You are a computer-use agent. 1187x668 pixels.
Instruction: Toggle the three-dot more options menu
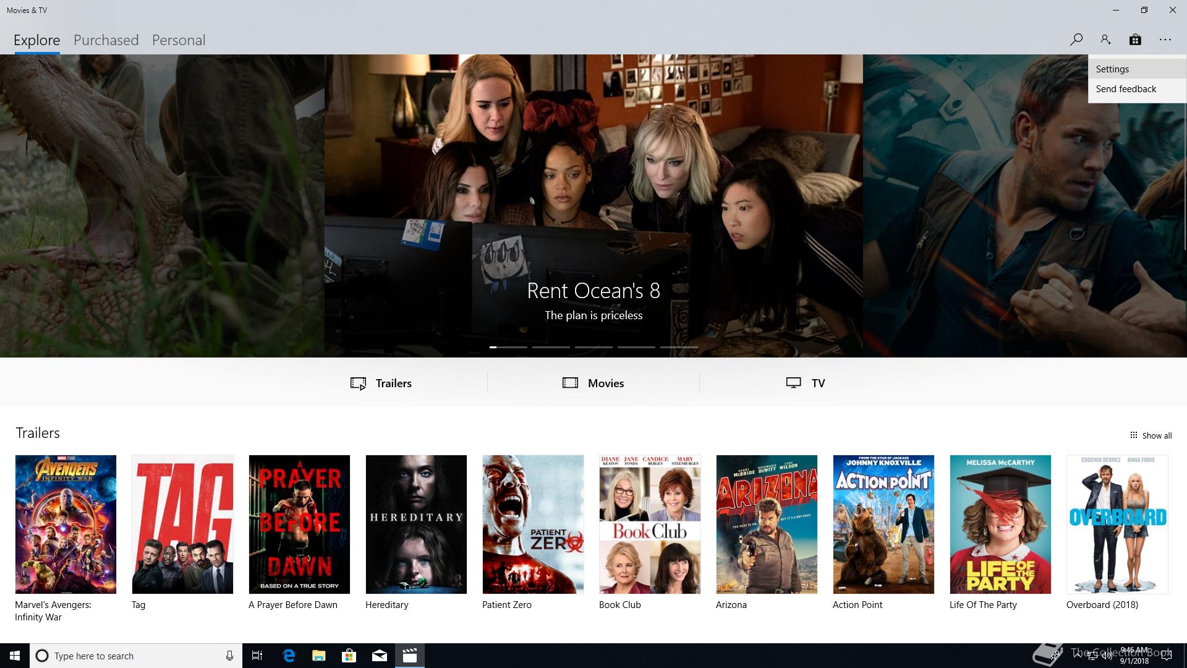click(x=1165, y=40)
